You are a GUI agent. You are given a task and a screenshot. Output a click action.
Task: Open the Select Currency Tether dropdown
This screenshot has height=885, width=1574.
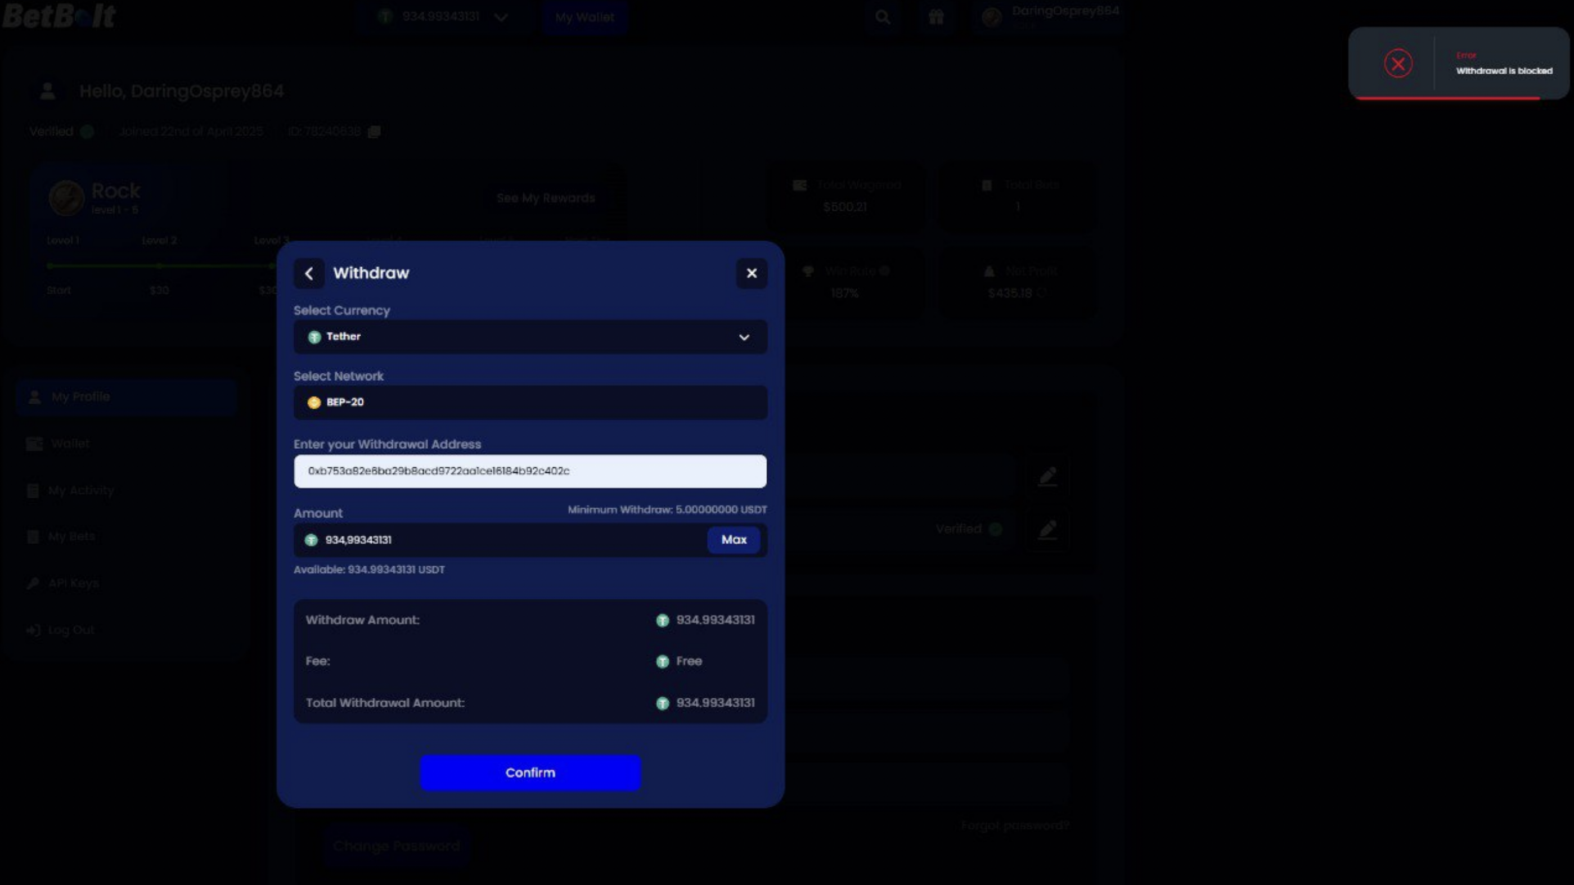tap(530, 337)
